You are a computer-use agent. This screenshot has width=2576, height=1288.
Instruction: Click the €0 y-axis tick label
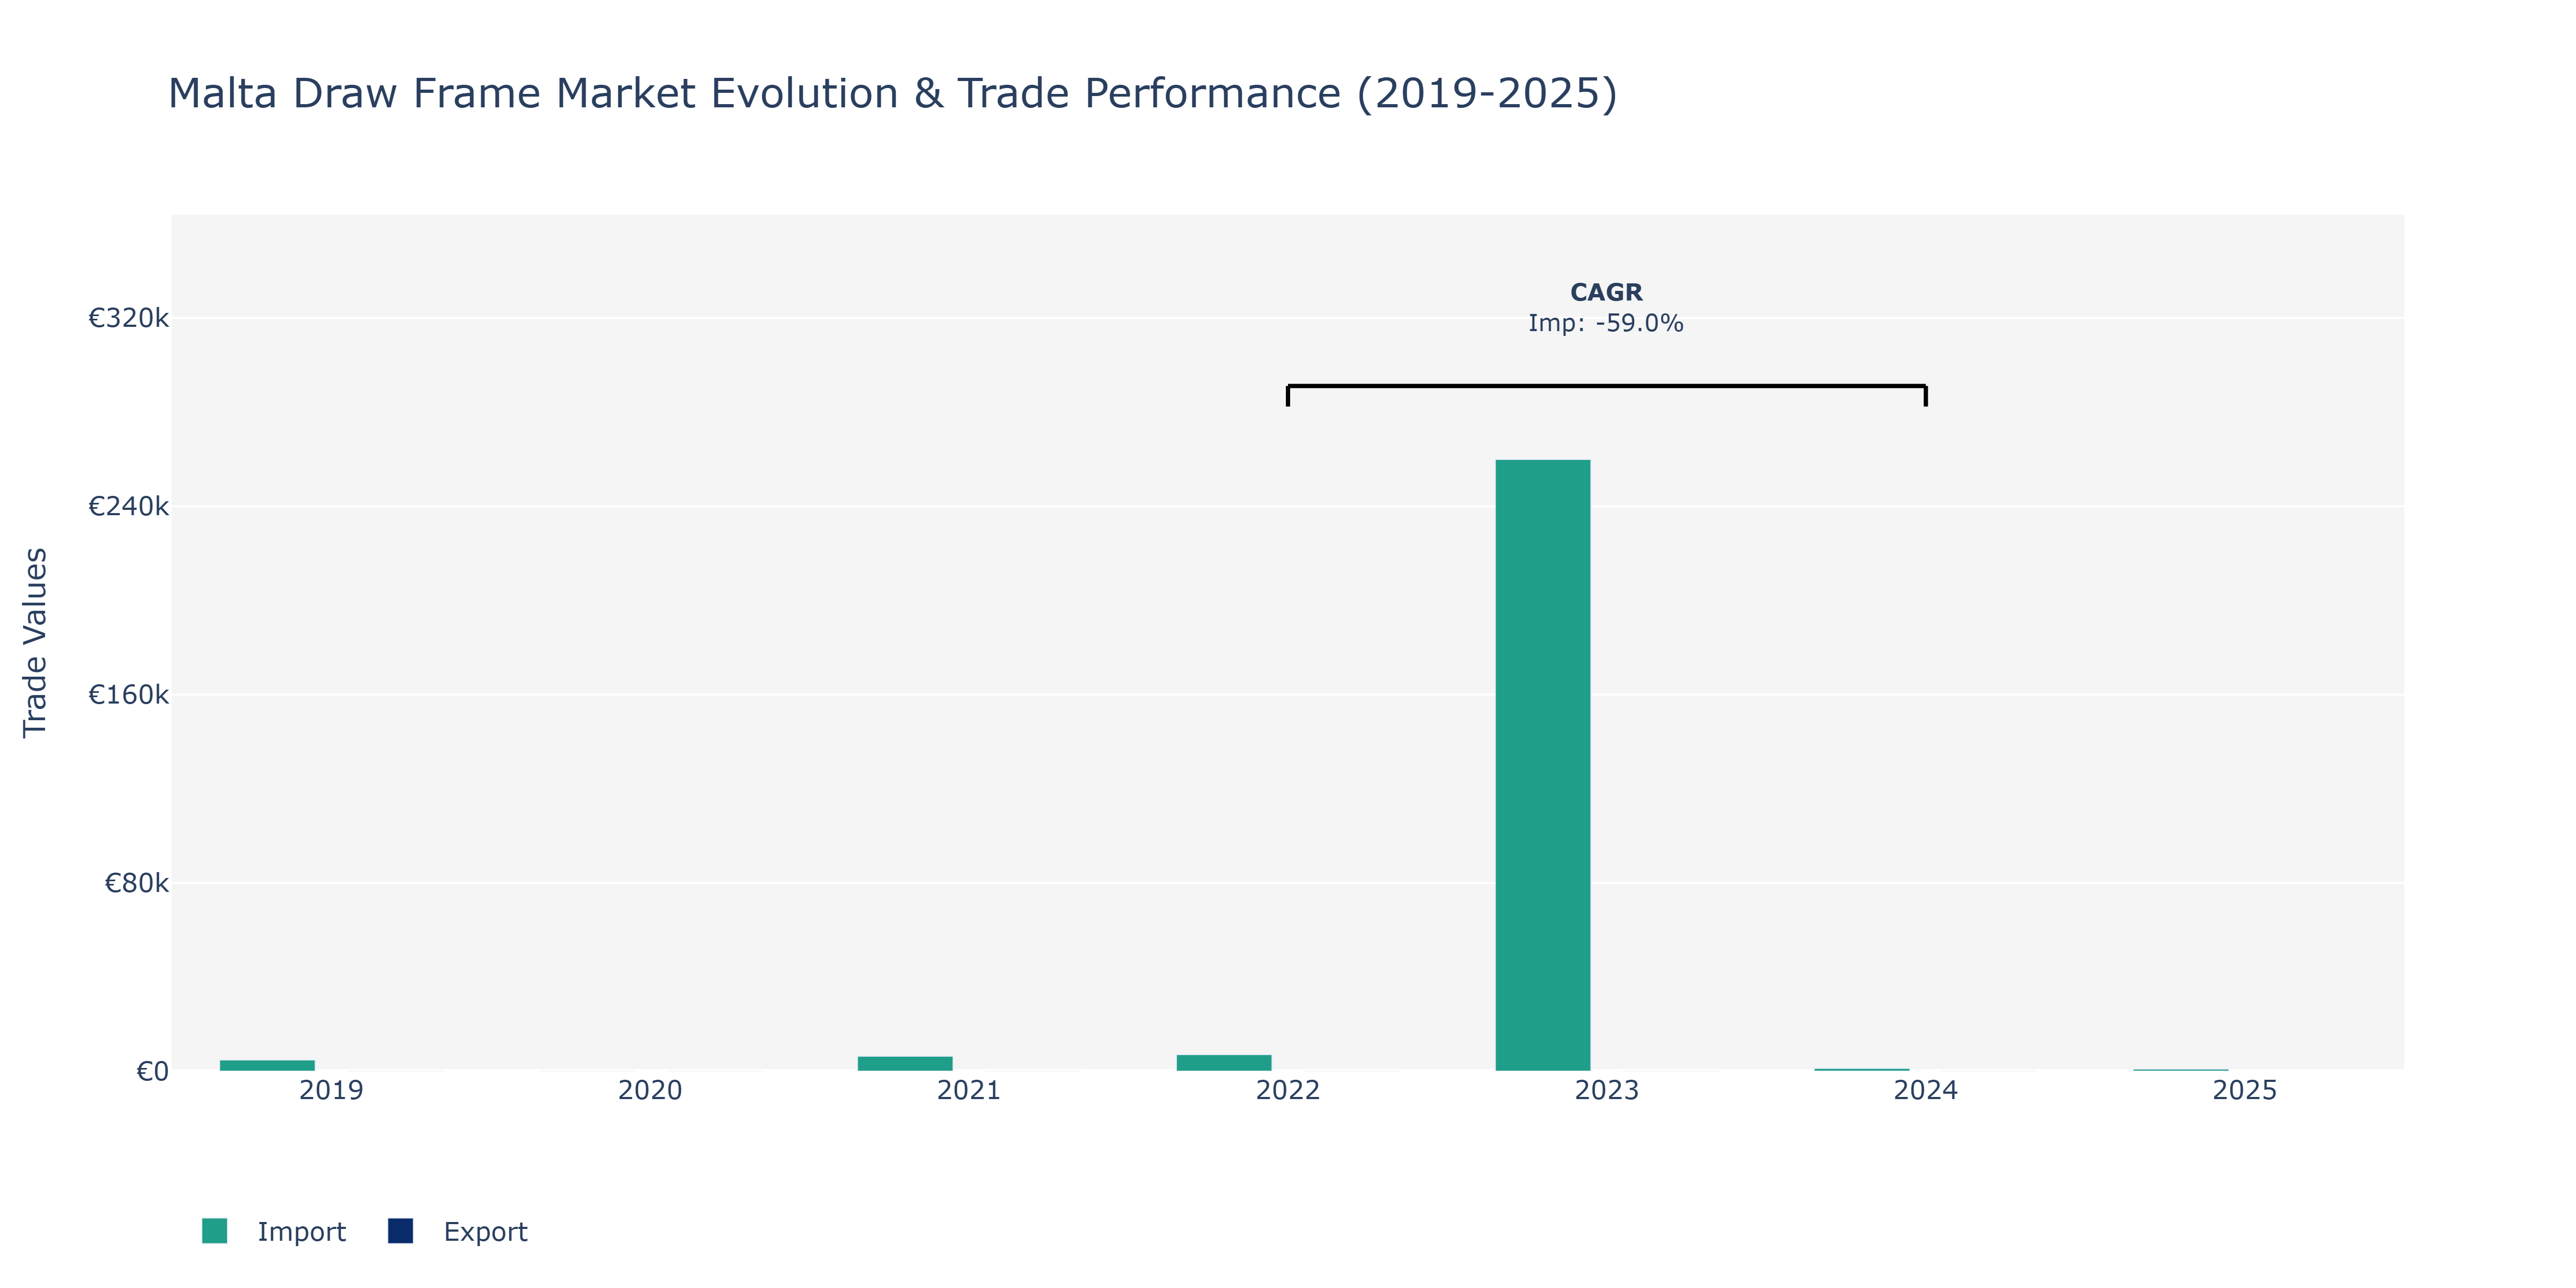[152, 1071]
